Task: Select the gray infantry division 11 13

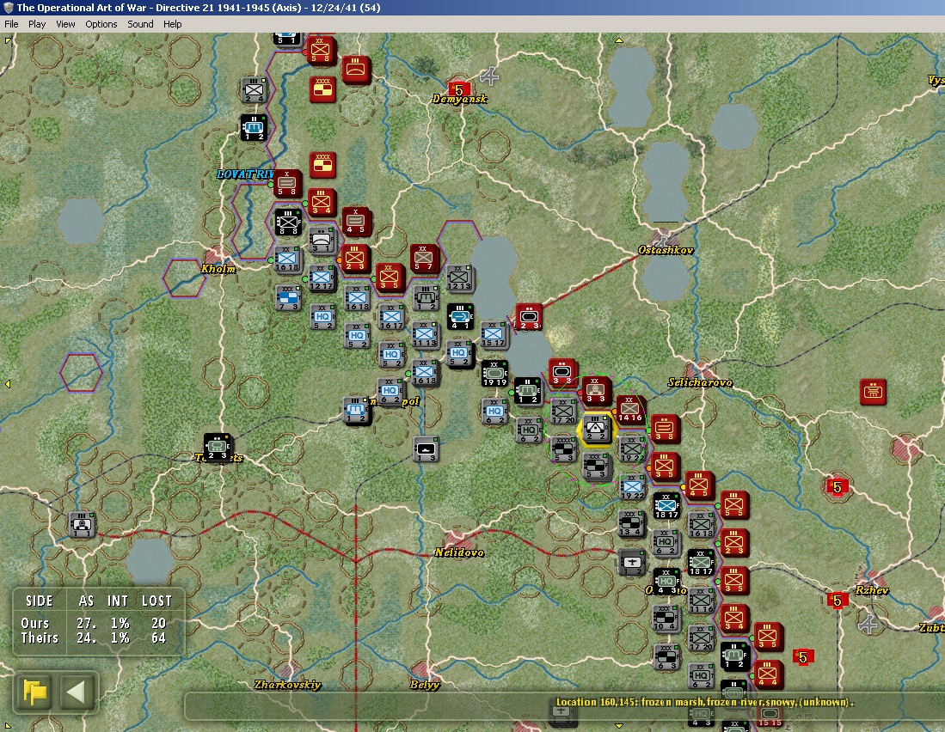Action: 425,335
